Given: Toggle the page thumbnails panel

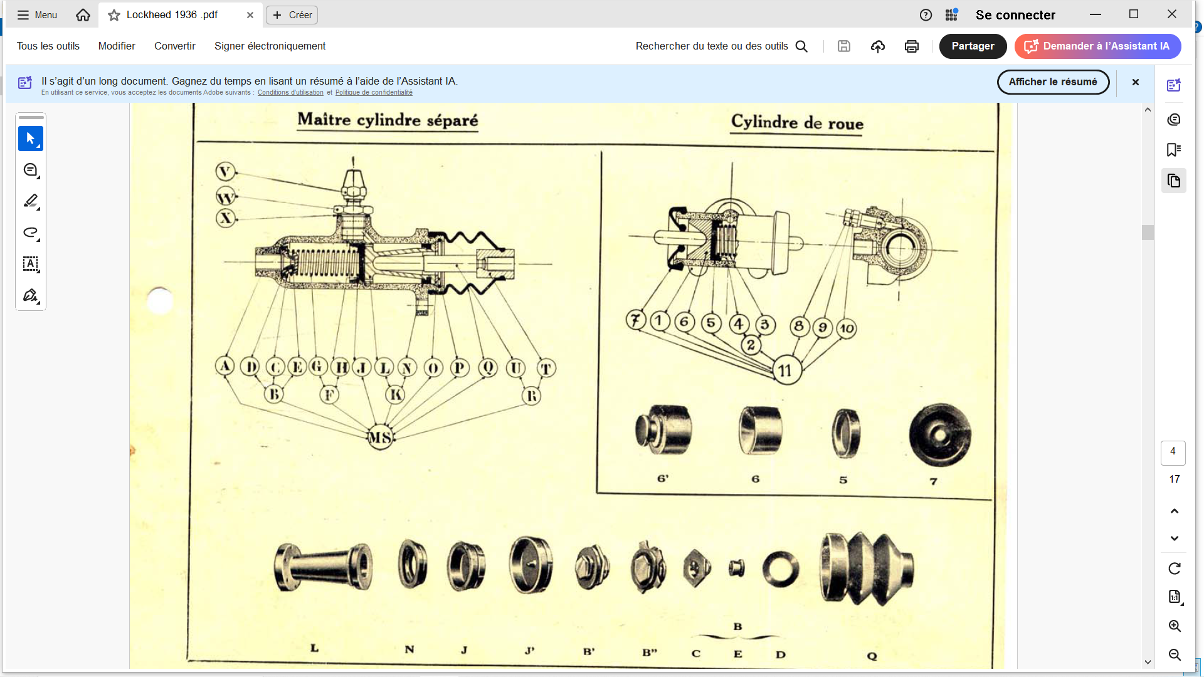Looking at the screenshot, I should coord(1173,181).
